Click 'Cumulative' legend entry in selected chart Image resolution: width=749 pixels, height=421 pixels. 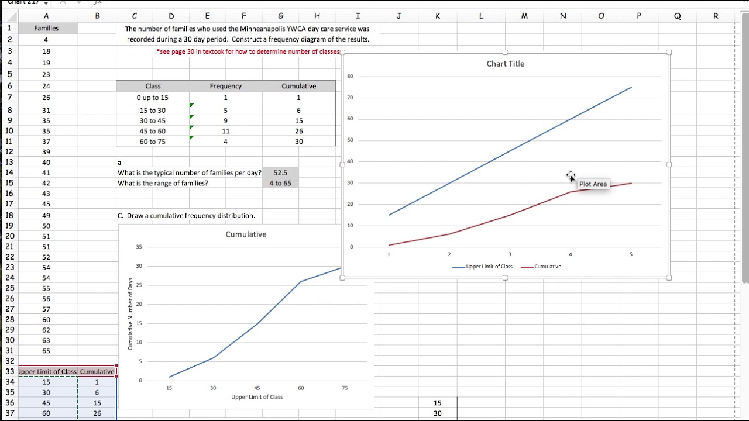541,267
